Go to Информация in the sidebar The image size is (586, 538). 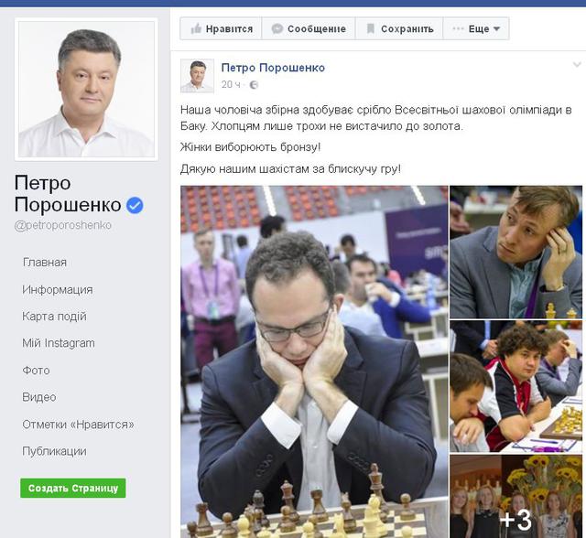pyautogui.click(x=58, y=290)
